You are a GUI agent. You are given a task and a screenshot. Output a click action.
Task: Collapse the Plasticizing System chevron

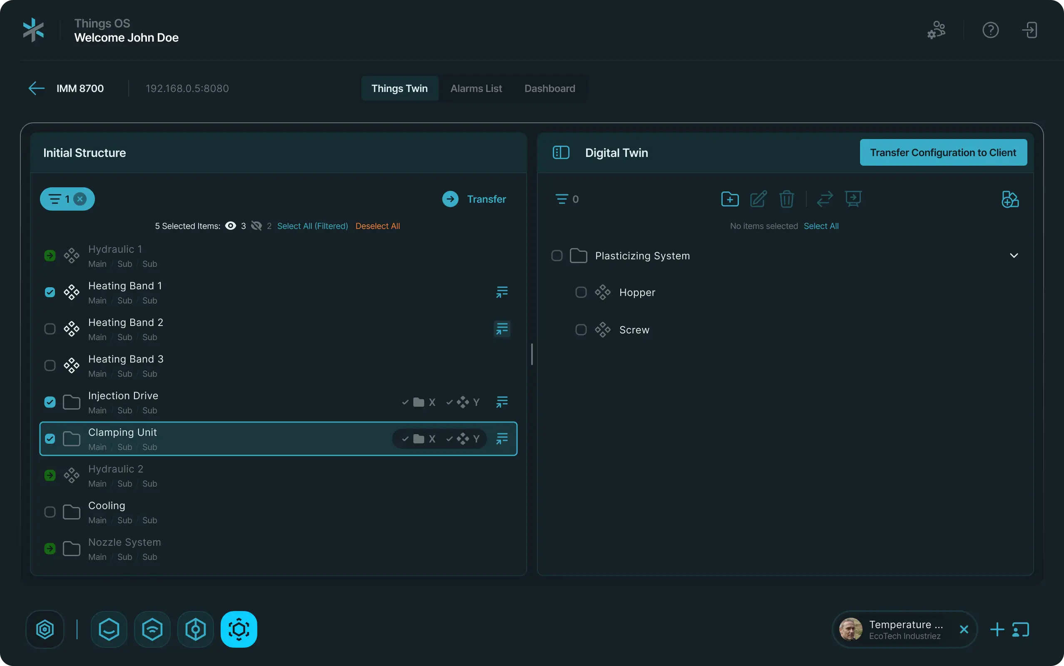click(1014, 256)
